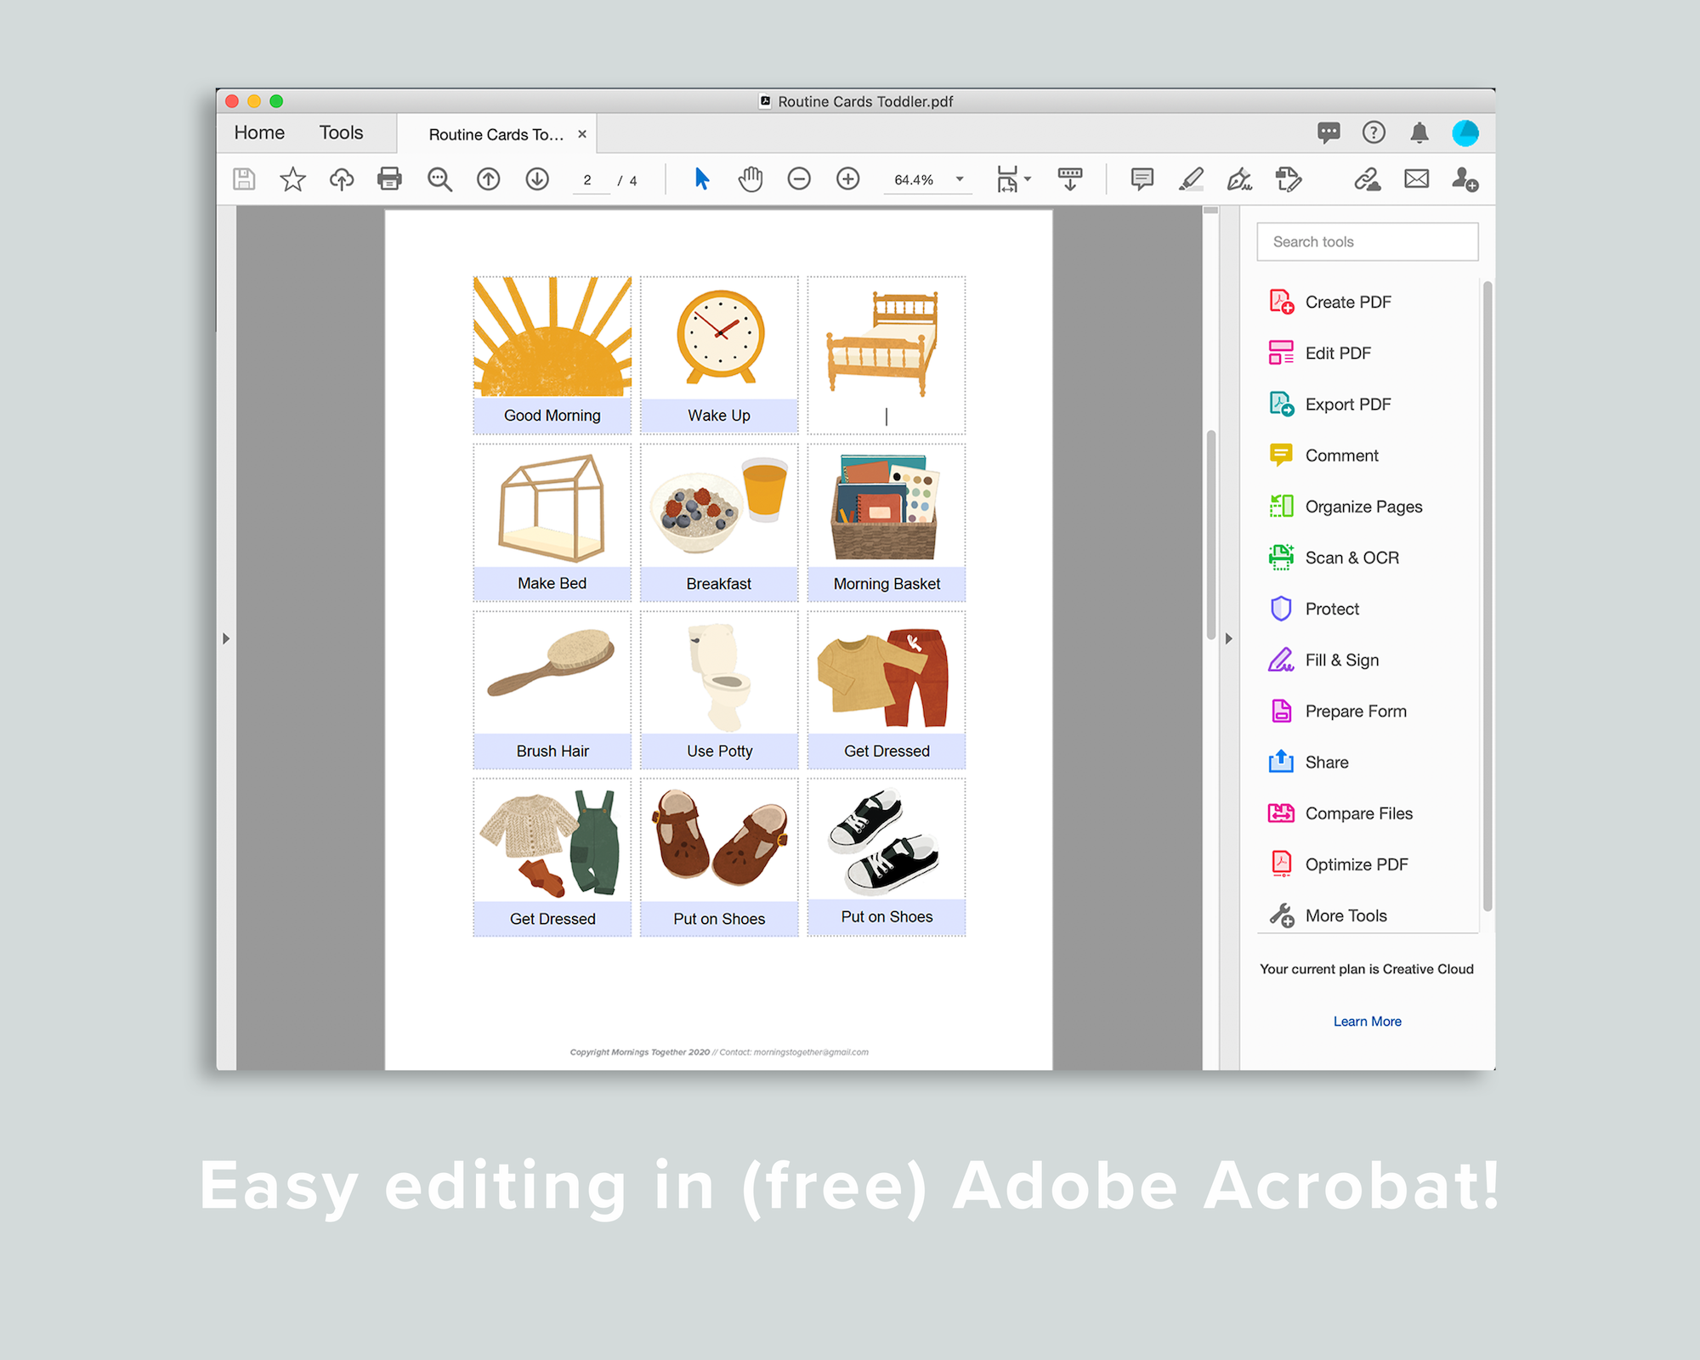Image resolution: width=1700 pixels, height=1360 pixels.
Task: Switch to the Tools tab
Action: point(341,133)
